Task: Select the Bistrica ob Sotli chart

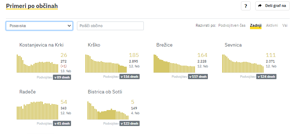Action: click(108, 110)
